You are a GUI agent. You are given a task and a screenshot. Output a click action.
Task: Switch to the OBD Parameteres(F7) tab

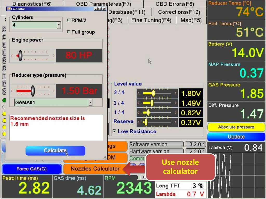[104, 4]
